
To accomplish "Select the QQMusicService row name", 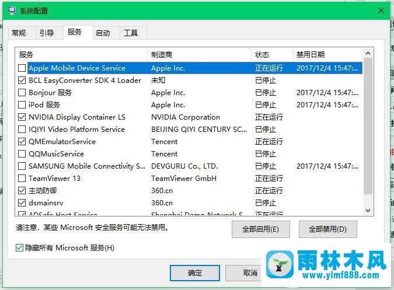I will 56,153.
